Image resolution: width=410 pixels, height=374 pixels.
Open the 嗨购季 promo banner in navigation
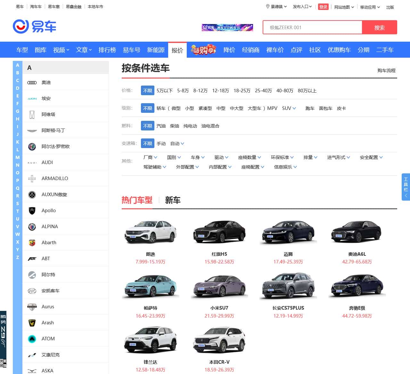(x=203, y=50)
